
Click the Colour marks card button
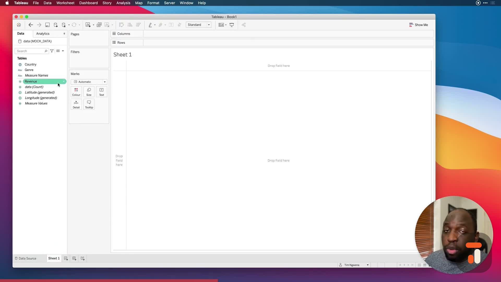click(x=76, y=92)
